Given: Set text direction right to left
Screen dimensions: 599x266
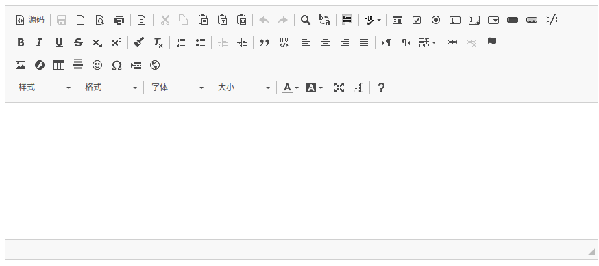Looking at the screenshot, I should [x=406, y=42].
